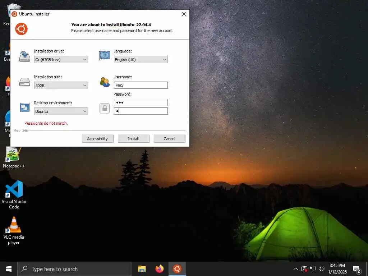Screen dimensions: 368x276
Task: Open the notification center icon
Action: [x=356, y=269]
